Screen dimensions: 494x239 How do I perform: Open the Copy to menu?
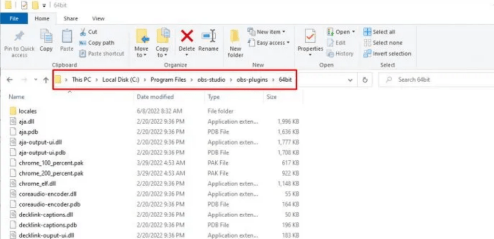(162, 43)
